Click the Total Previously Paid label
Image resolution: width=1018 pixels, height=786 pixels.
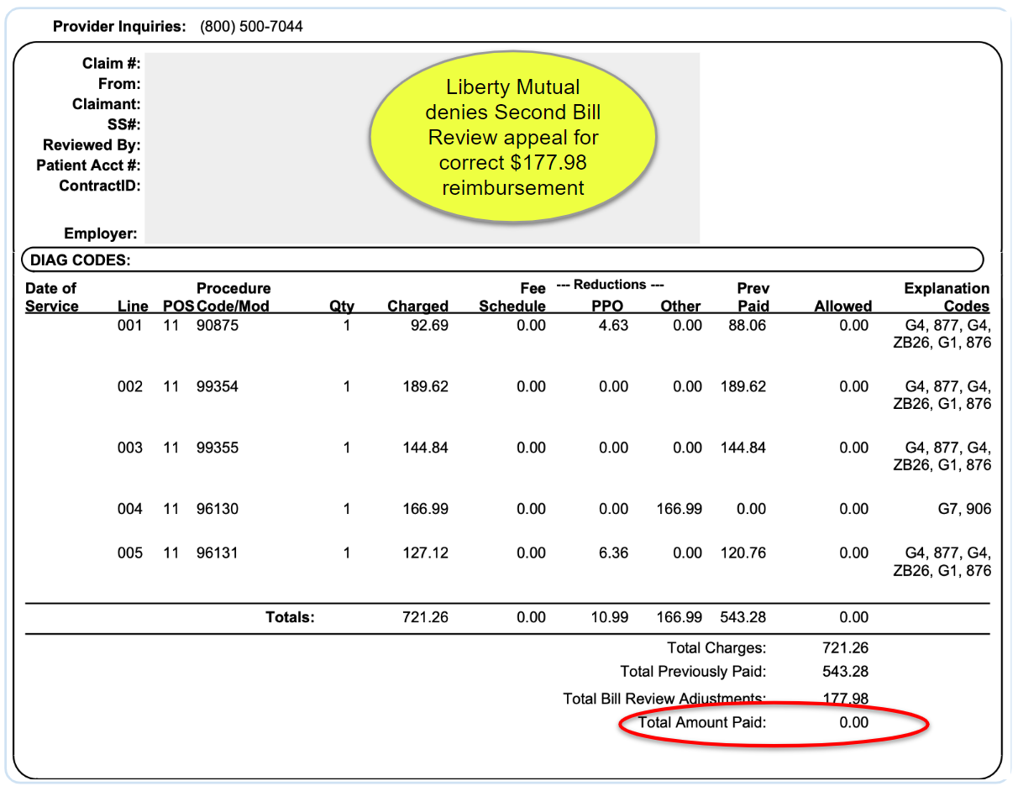pyautogui.click(x=693, y=672)
